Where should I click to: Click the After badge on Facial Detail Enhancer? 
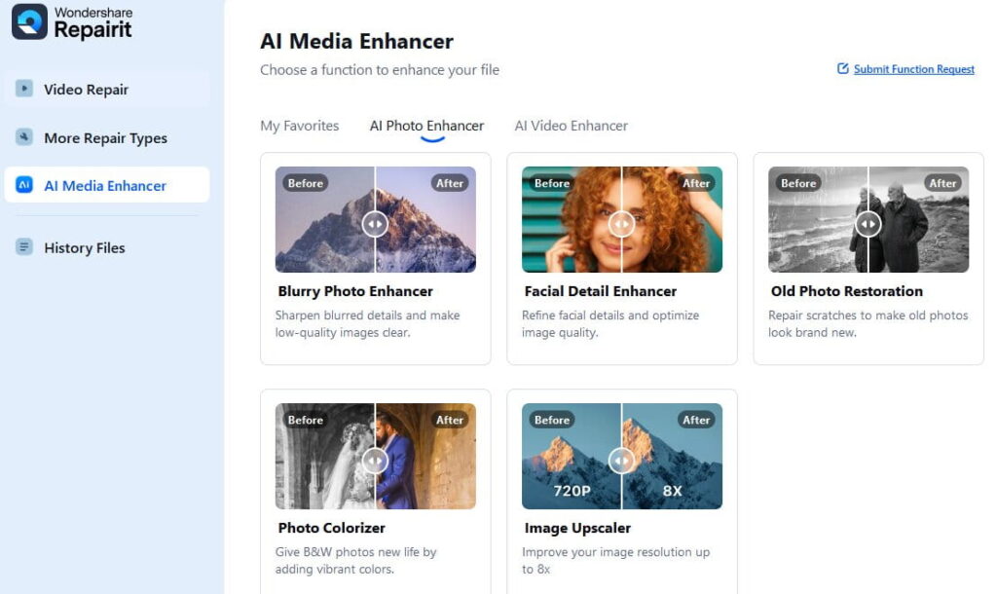pos(696,183)
